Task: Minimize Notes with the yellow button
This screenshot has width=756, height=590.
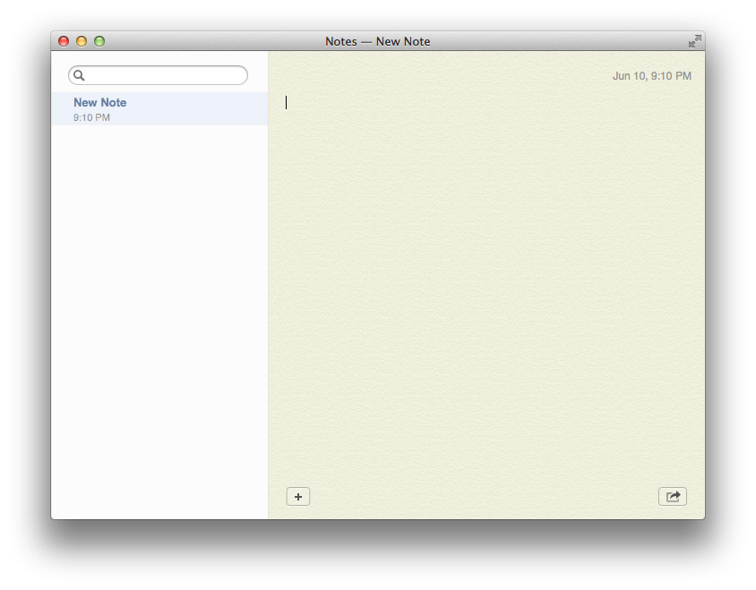Action: click(x=82, y=41)
